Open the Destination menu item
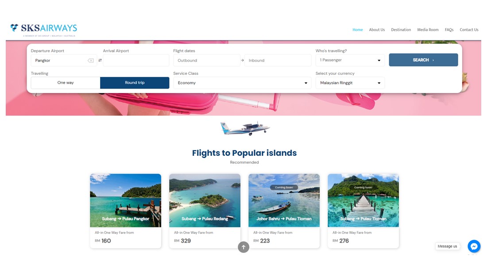 [x=401, y=30]
